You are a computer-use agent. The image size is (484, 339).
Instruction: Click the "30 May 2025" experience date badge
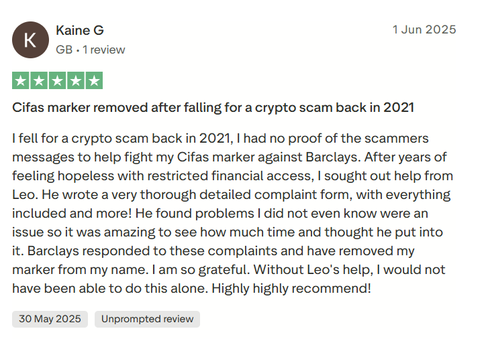(x=50, y=319)
